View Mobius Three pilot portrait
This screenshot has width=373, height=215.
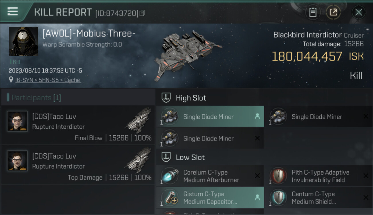pos(24,41)
